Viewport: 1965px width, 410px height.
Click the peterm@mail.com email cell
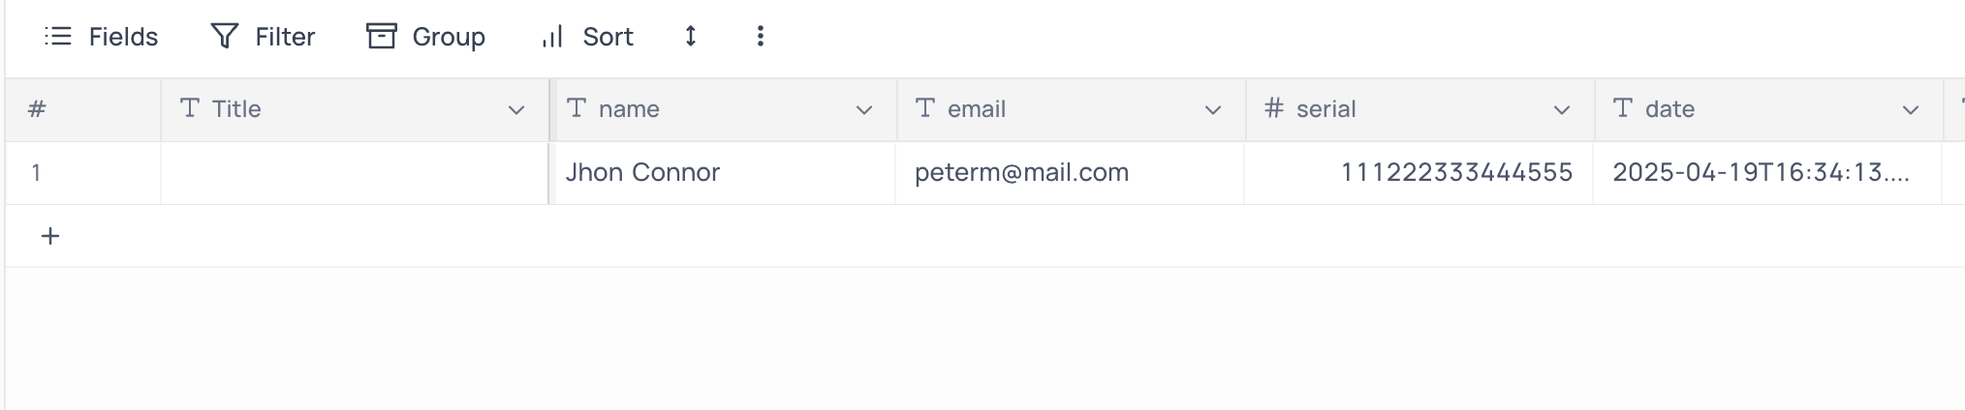click(1071, 173)
